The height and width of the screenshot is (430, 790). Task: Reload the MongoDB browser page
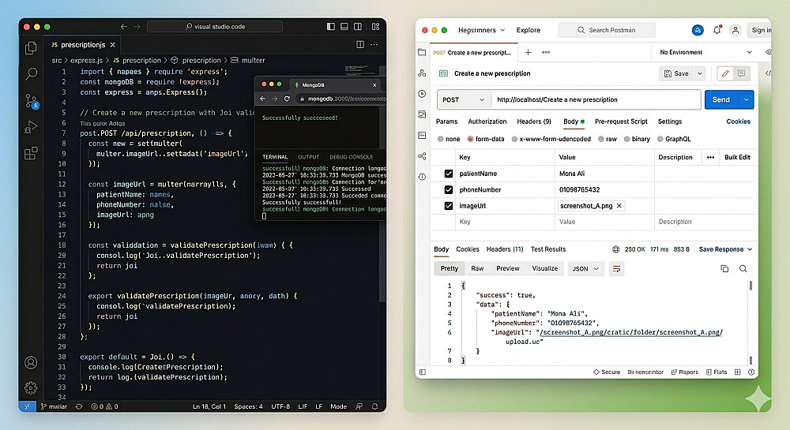coord(287,99)
